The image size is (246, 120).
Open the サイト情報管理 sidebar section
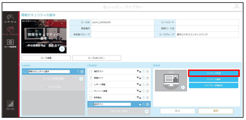(10, 43)
